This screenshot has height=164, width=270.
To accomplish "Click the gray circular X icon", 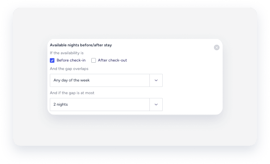I will 217,47.
